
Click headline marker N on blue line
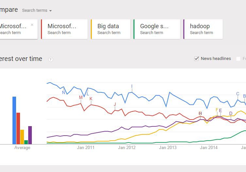click(x=64, y=92)
